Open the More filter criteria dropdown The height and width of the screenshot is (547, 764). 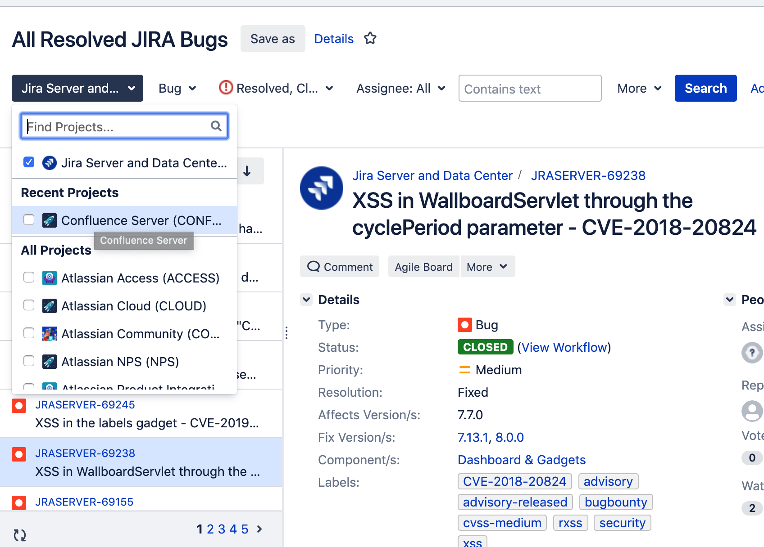click(x=639, y=88)
